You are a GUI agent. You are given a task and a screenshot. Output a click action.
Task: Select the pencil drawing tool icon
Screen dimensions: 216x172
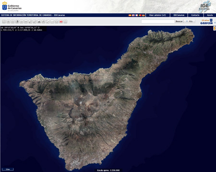30,21
